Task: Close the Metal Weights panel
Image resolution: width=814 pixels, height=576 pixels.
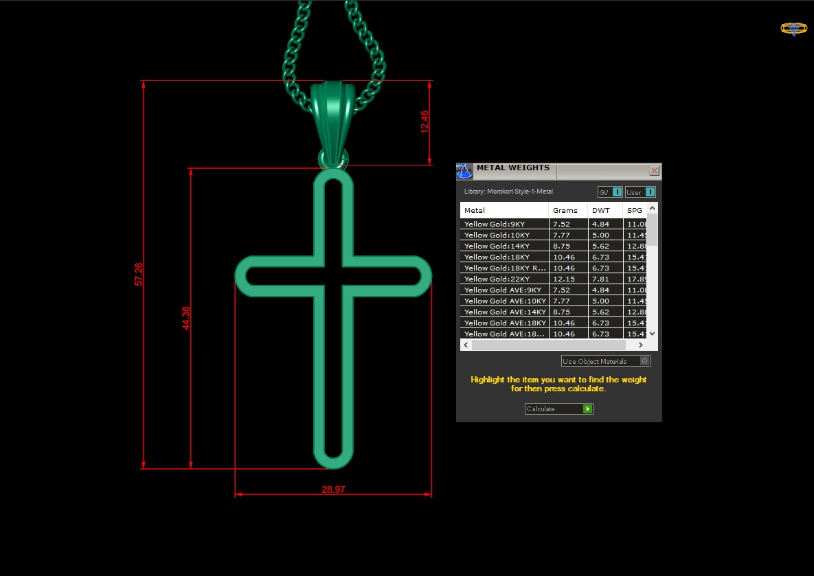Action: pyautogui.click(x=654, y=171)
